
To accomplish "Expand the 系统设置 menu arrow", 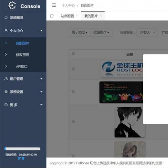I will pos(41,92).
